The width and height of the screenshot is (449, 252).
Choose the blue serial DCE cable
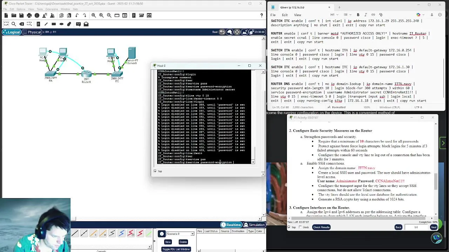121,233
